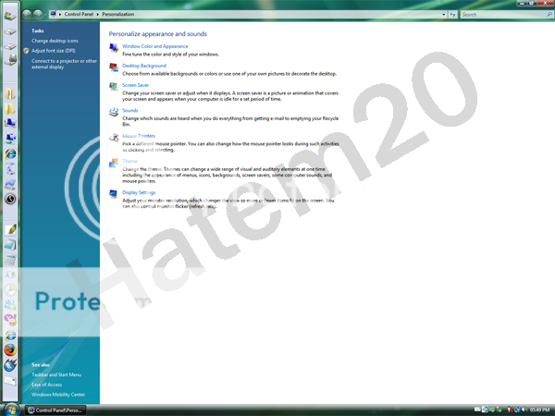Launch Firefox from the side dock
The height and width of the screenshot is (416, 555).
10,349
